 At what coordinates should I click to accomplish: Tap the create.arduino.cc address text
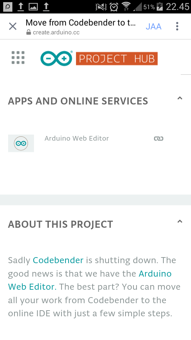56,33
